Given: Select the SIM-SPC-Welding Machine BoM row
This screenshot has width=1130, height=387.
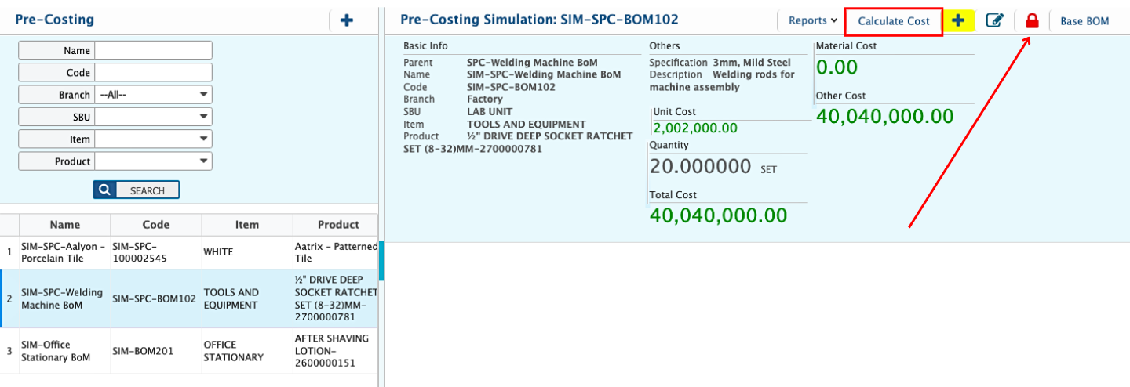Looking at the screenshot, I should point(63,298).
